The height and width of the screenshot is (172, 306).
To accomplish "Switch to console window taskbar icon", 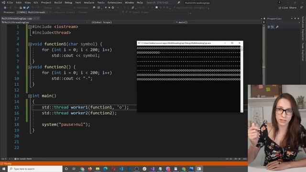I will pos(199,169).
